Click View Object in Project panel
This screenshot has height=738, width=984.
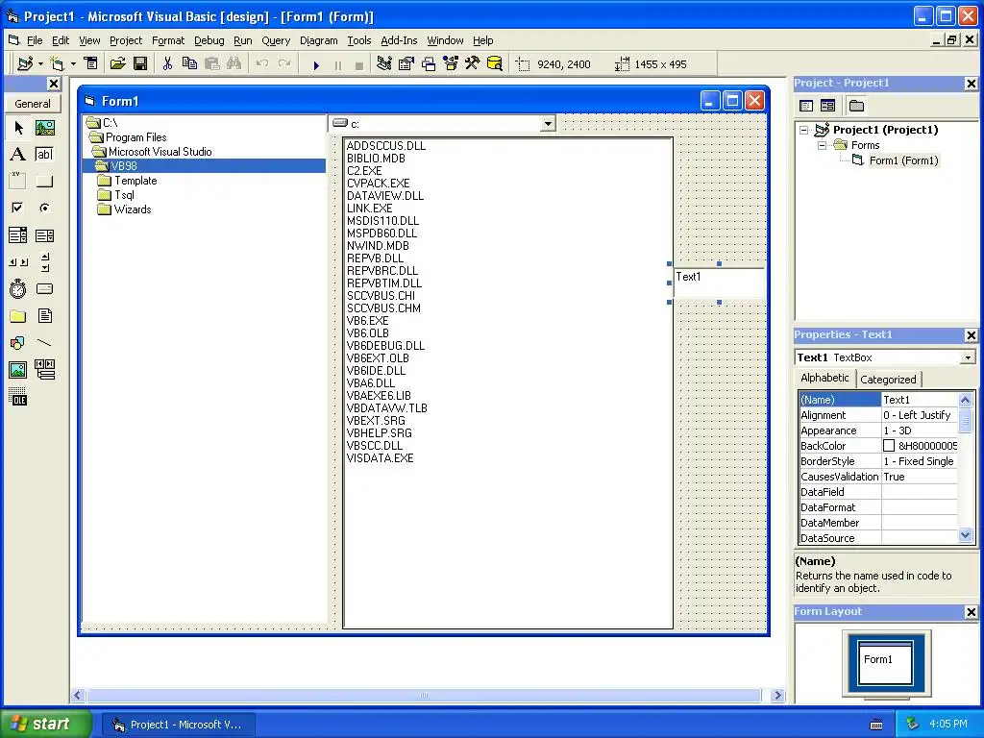click(x=827, y=106)
